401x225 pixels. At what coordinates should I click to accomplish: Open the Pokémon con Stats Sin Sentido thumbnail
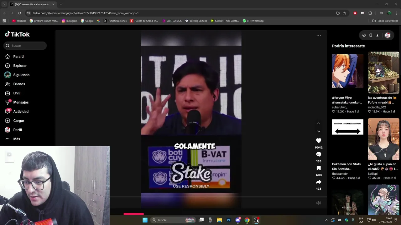(348, 127)
